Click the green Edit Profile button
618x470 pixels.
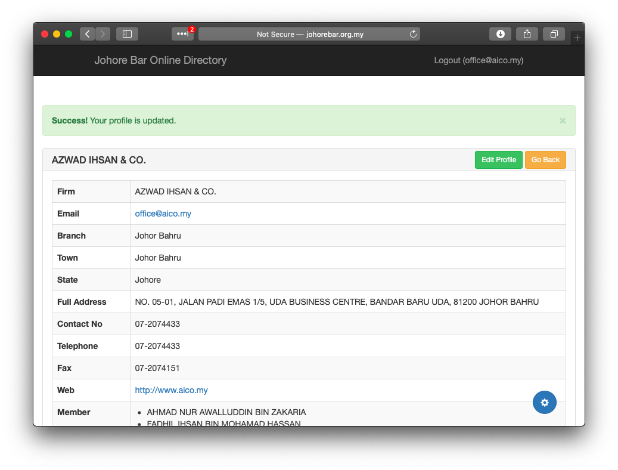pos(498,160)
